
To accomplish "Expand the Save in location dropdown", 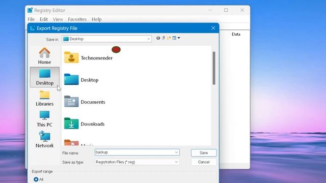I will coord(148,39).
